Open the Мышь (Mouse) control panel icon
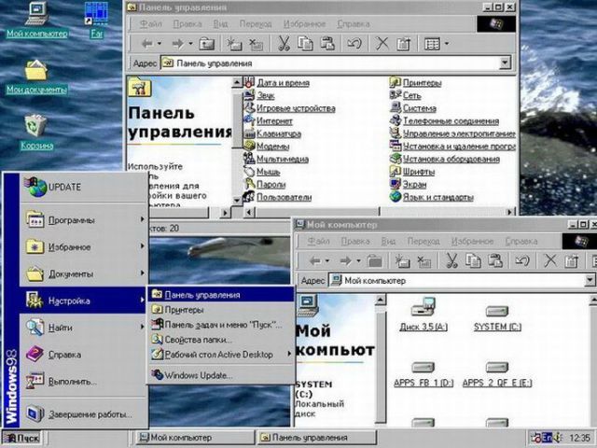 (268, 172)
